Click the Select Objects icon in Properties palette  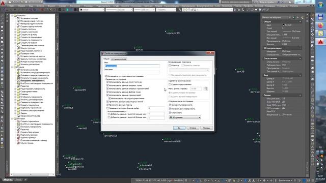pos(297,17)
